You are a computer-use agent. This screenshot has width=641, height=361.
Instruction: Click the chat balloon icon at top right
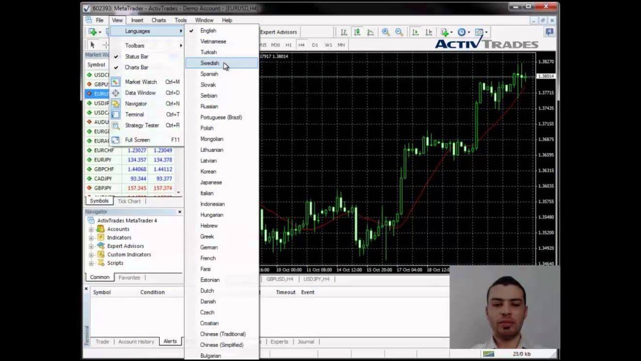click(x=549, y=32)
